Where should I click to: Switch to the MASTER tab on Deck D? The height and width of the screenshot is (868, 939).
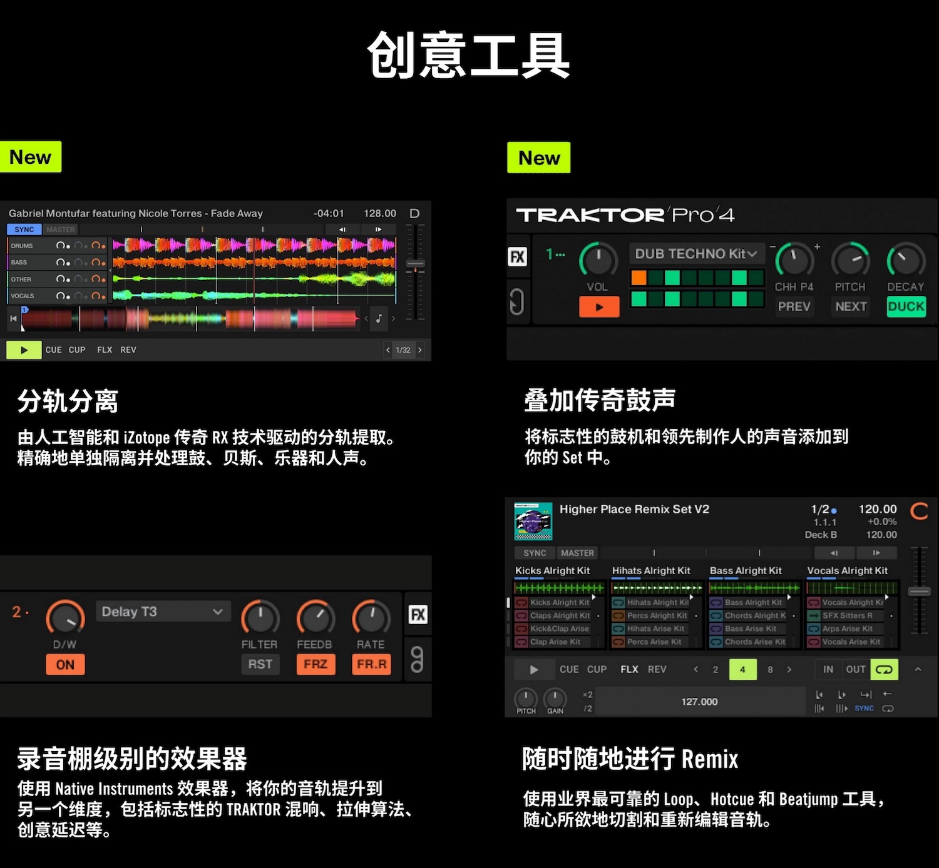coord(60,229)
